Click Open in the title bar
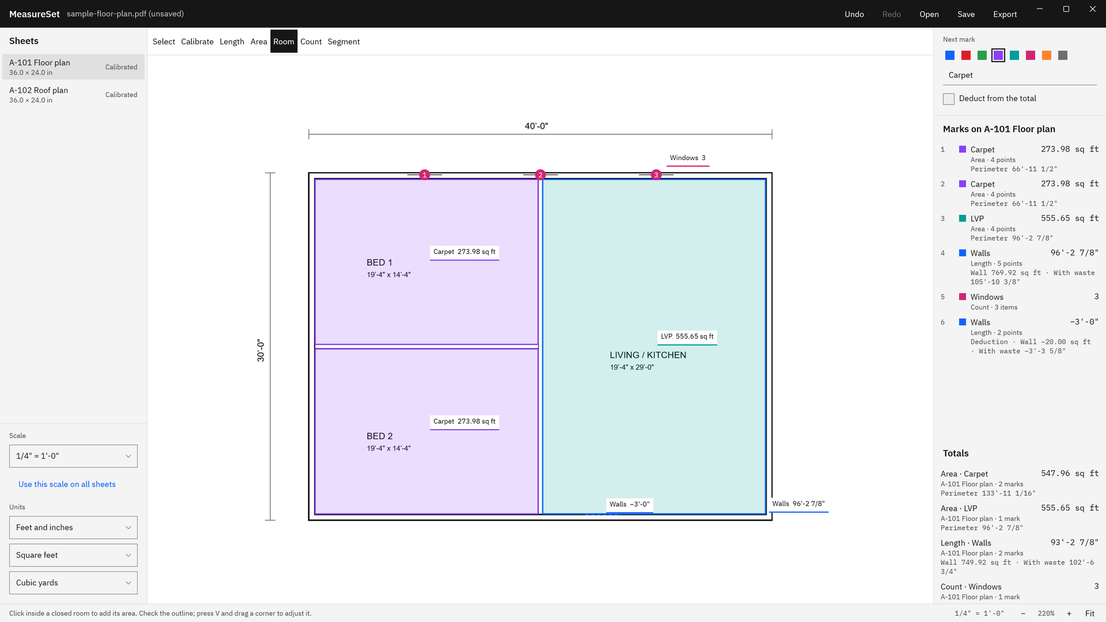 pos(929,14)
